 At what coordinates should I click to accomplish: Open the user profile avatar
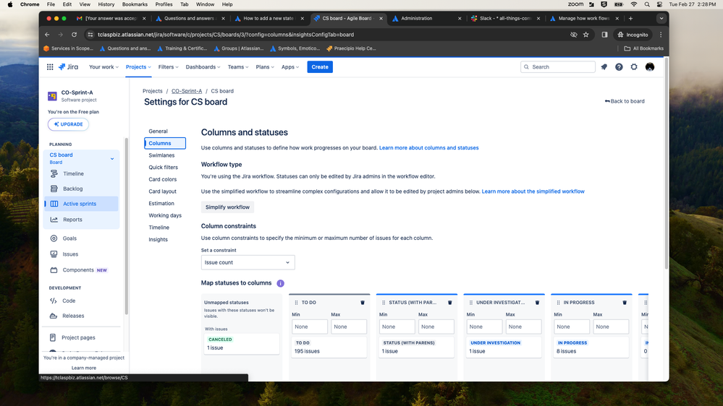[650, 66]
